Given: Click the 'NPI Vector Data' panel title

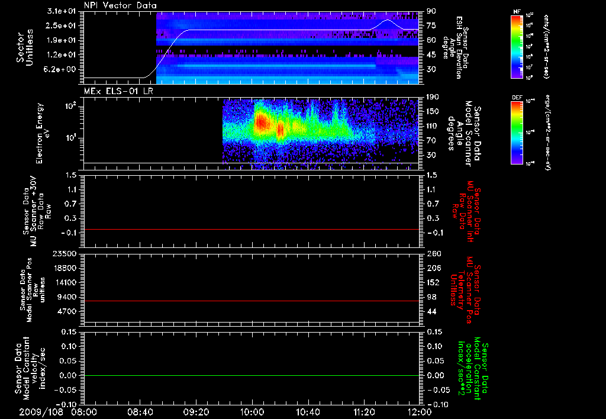Looking at the screenshot, I should point(120,5).
